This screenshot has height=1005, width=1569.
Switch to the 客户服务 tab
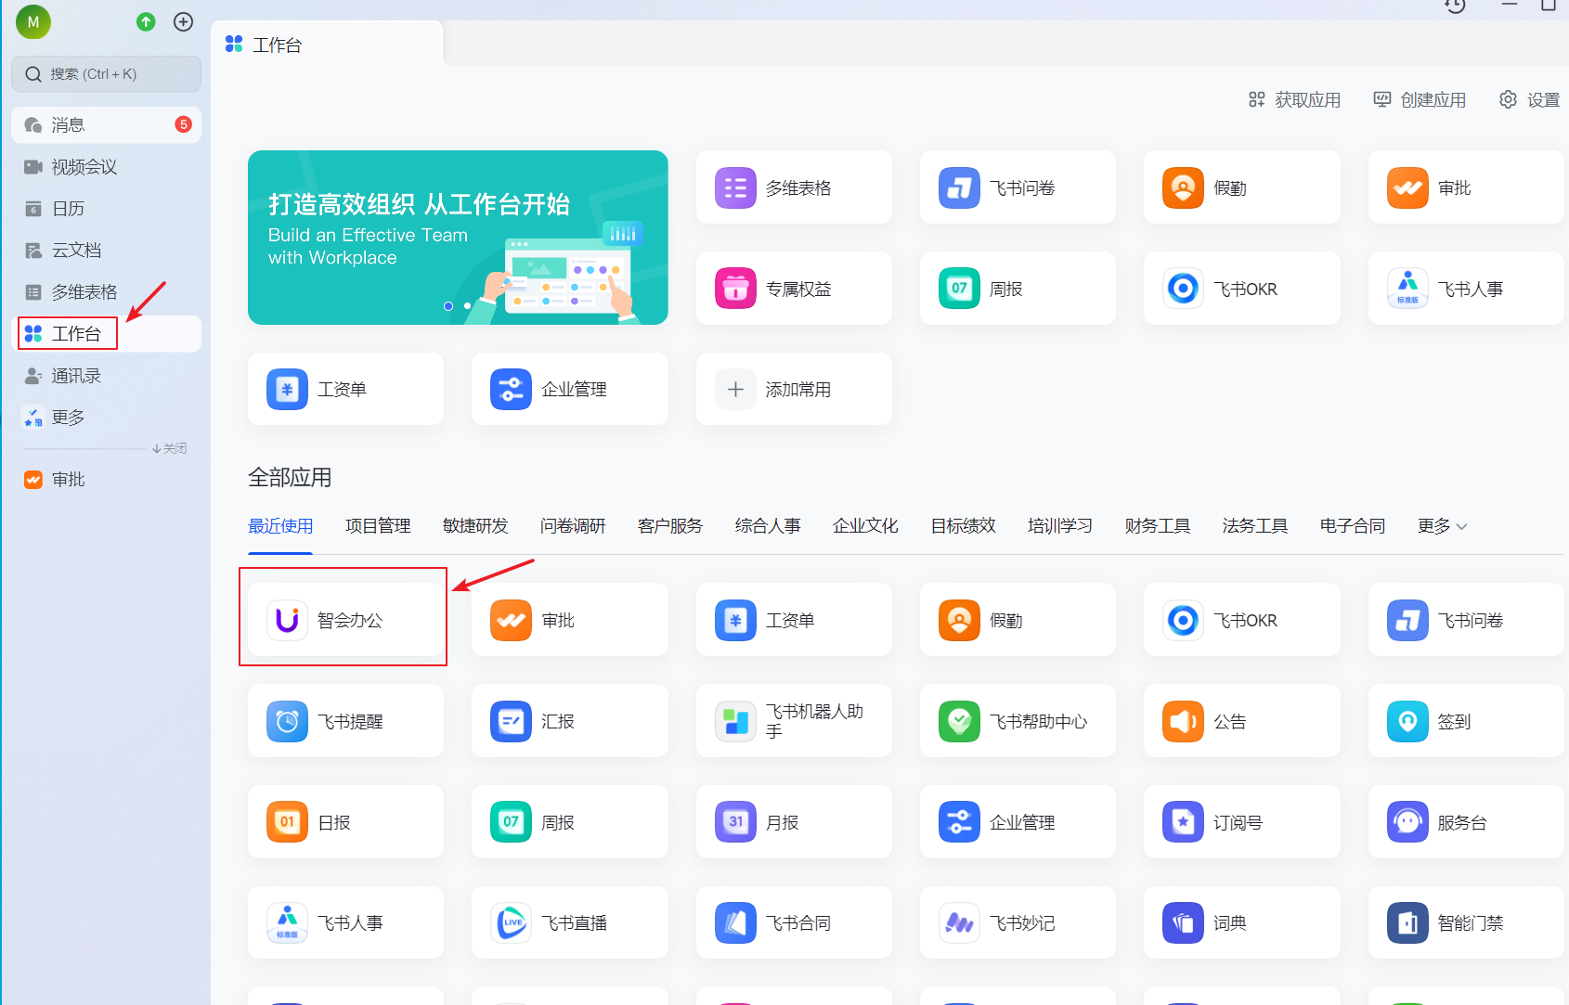(670, 526)
